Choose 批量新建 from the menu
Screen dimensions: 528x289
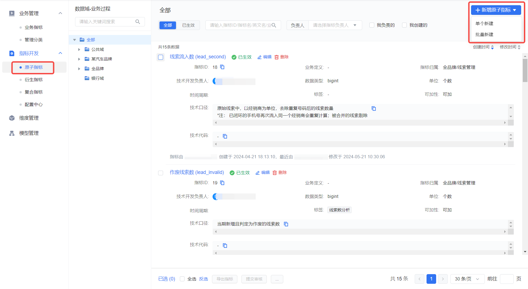coord(484,35)
